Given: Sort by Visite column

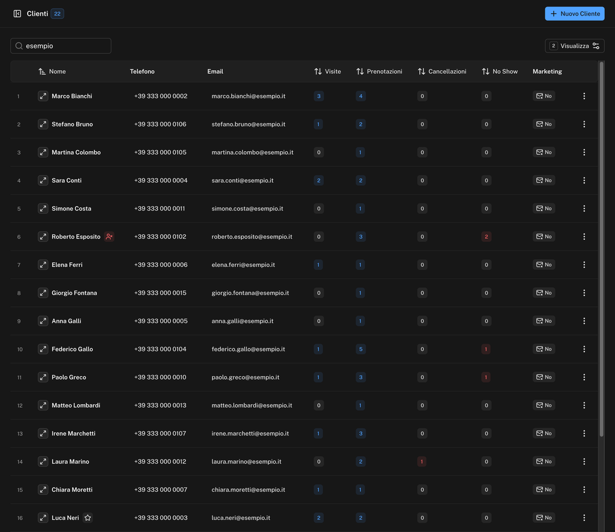Looking at the screenshot, I should pos(327,71).
